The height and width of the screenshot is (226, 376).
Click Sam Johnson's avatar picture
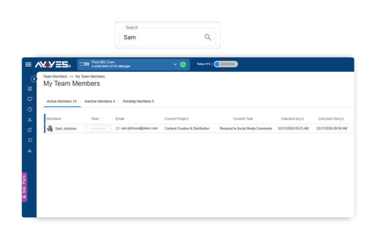pos(50,128)
